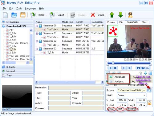Toggle the aspect ratio lock icon
Image resolution: width=154 pixels, height=116 pixels.
coord(149,103)
